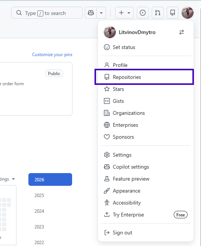Click the Settings gear icon
This screenshot has height=246, width=201.
[x=107, y=155]
